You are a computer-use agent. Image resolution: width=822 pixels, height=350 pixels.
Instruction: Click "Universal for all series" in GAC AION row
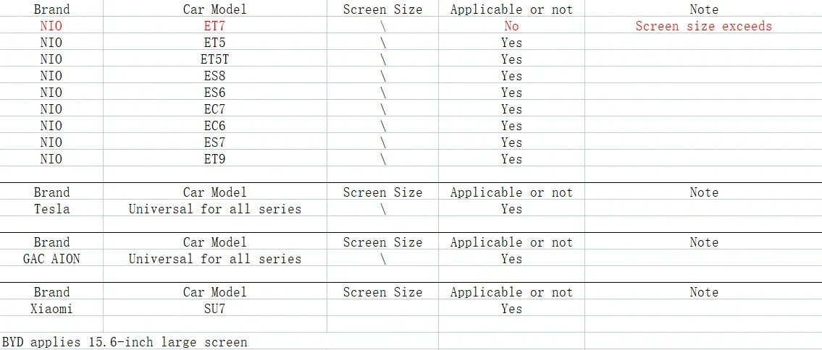[x=214, y=259]
